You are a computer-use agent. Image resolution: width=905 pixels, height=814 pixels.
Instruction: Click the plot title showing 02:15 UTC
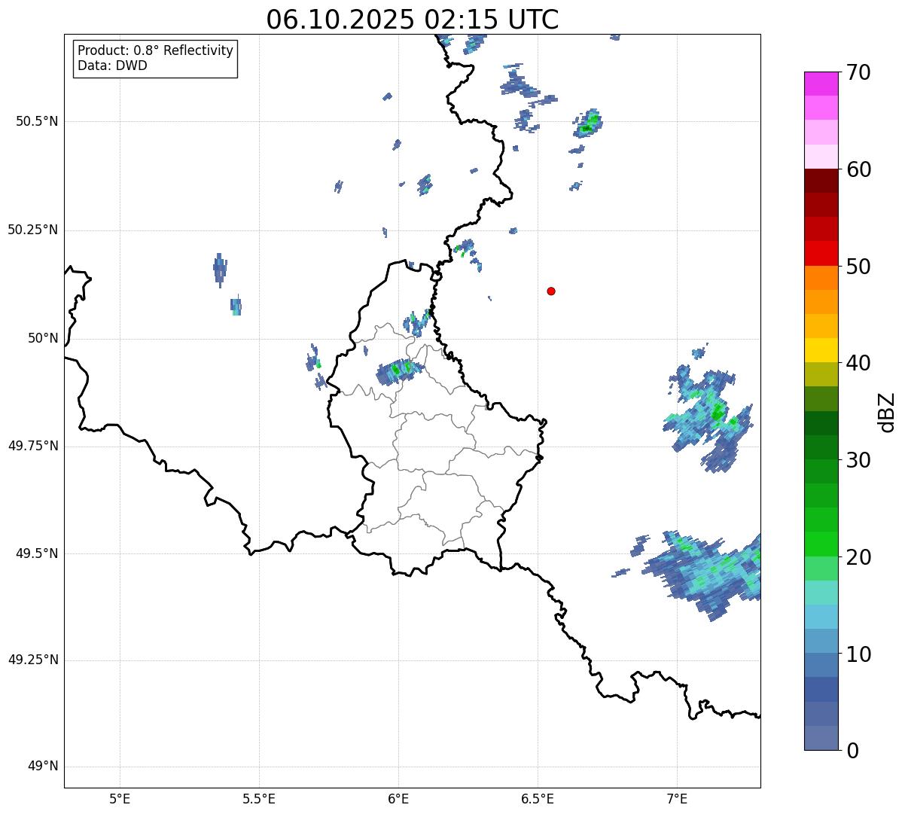pos(413,20)
